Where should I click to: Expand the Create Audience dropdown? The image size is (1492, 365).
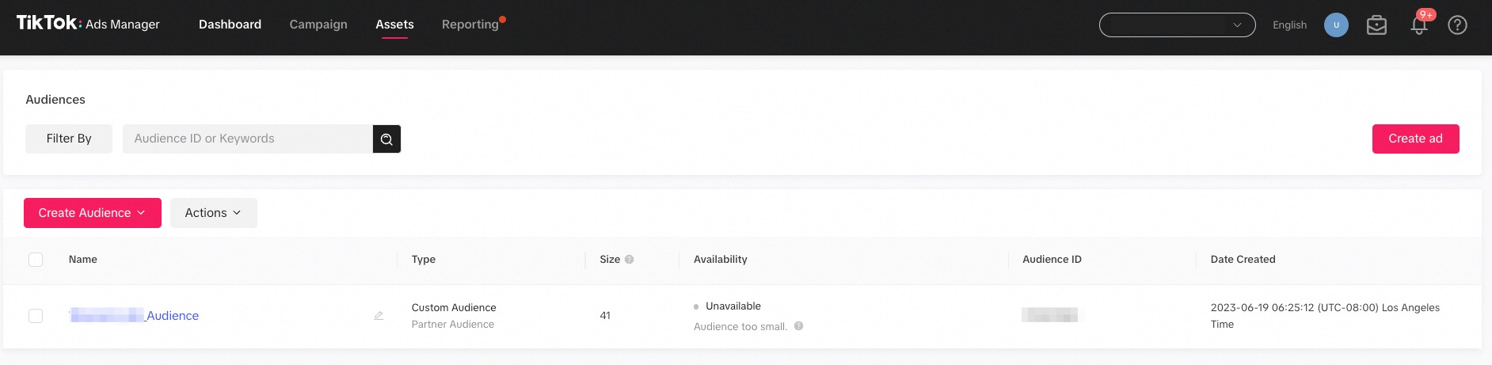93,213
